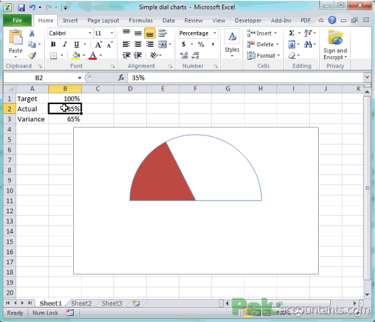
Task: Click the Save icon in quick access toolbar
Action: 21,7
